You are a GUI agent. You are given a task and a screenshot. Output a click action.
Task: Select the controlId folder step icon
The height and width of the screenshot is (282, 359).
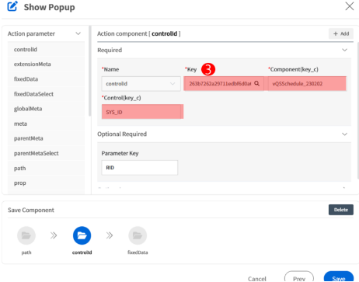click(82, 235)
